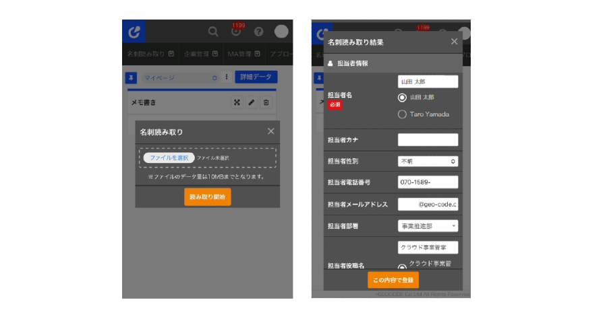This screenshot has height=317, width=607.
Task: Close the 名刺読み取り dialog
Action: click(270, 131)
